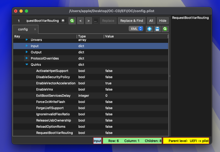
Task: Select the EnableVmx key
Action: tap(45, 89)
